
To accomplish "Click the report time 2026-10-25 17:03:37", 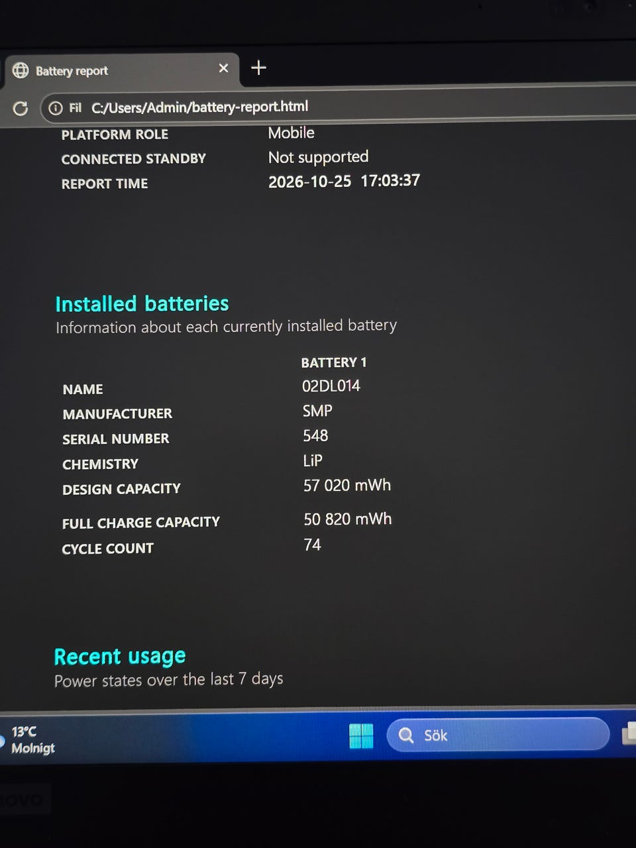I will click(x=344, y=181).
